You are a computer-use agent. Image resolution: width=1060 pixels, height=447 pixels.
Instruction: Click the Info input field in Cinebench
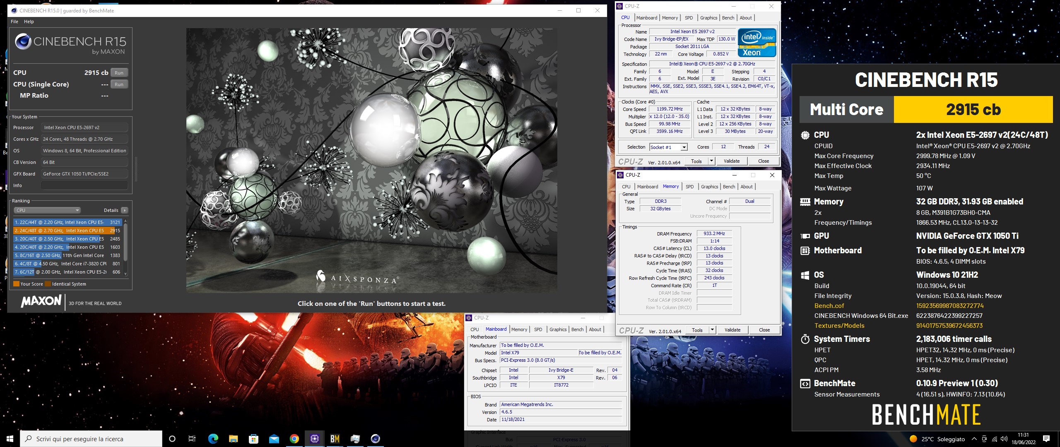(x=84, y=185)
